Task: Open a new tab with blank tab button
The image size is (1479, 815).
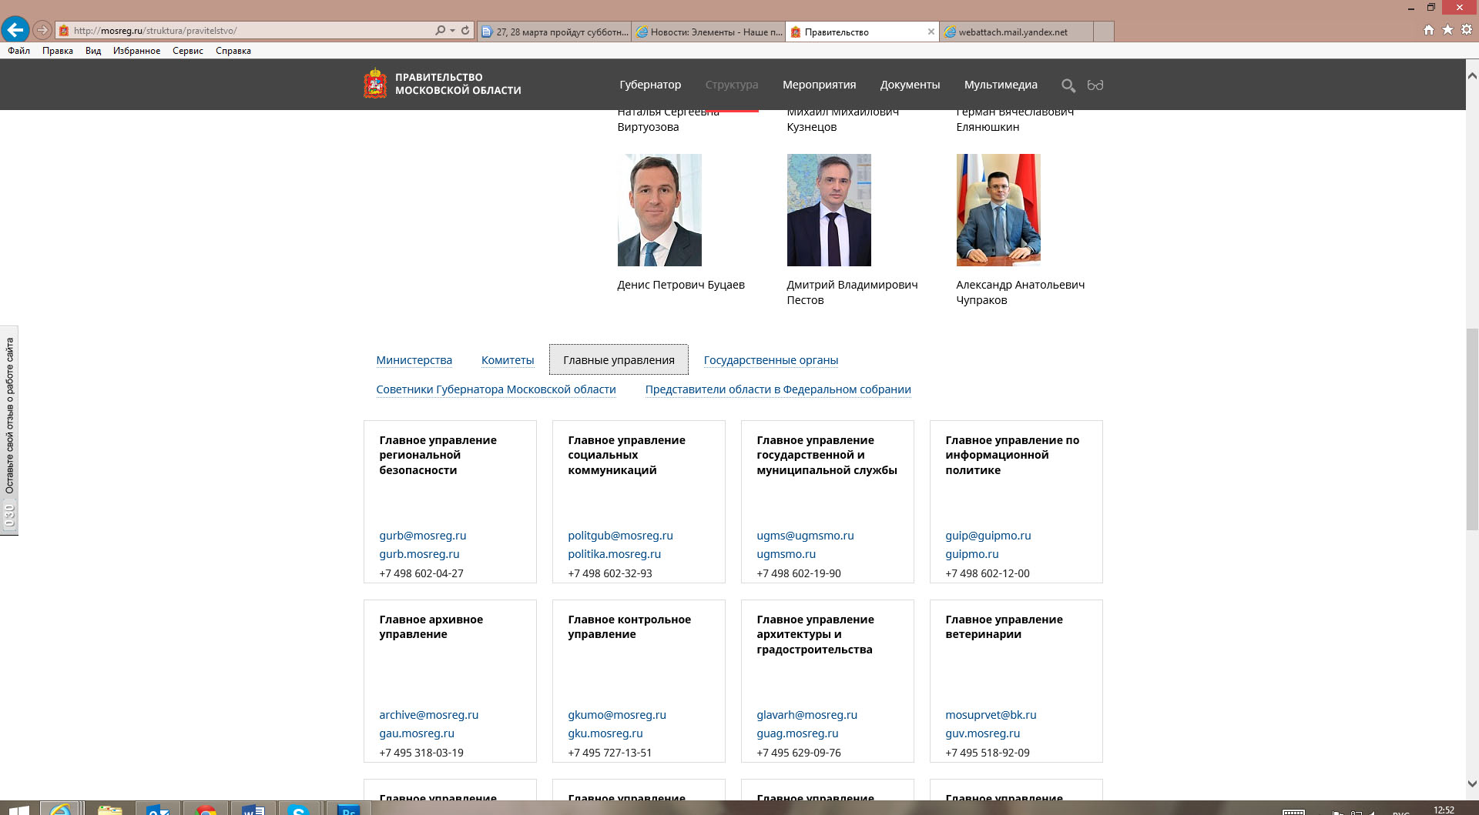Action: [x=1103, y=32]
